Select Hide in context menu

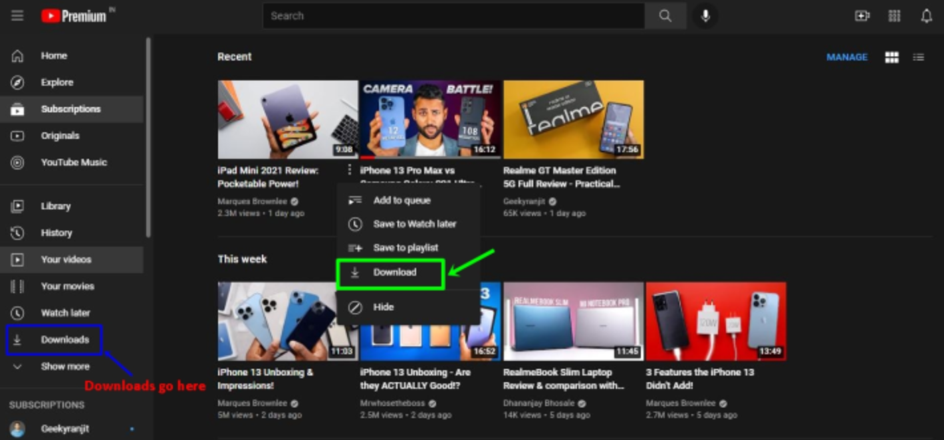point(408,307)
